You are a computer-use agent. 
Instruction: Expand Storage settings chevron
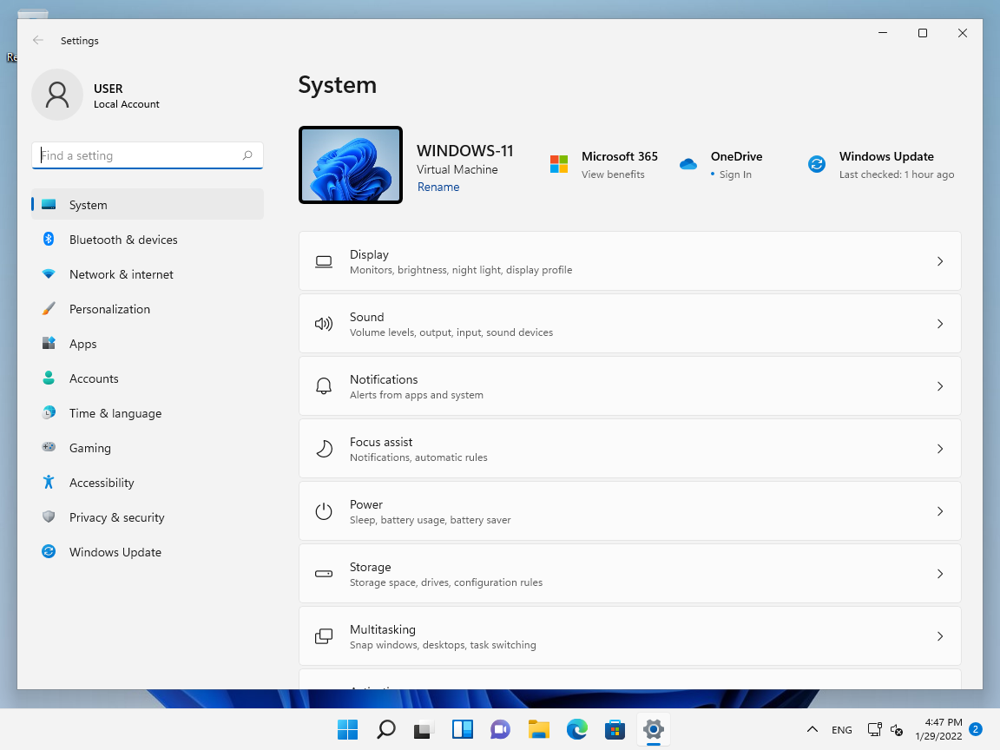coord(940,574)
